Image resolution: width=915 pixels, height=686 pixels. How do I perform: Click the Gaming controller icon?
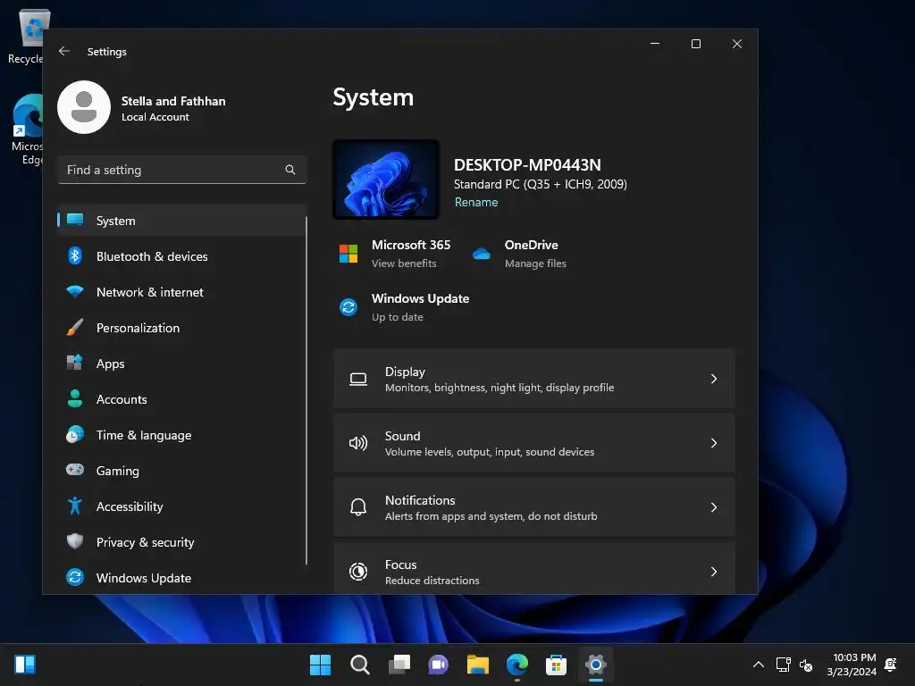[x=75, y=470]
